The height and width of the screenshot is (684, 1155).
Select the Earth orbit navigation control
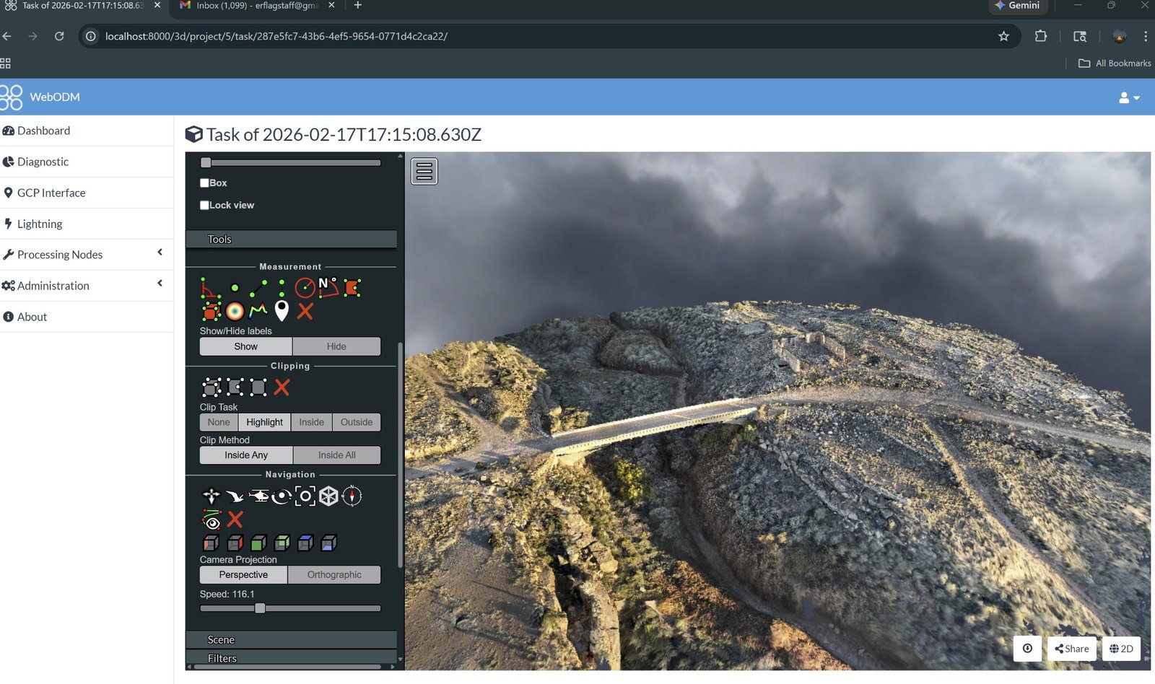pos(282,495)
